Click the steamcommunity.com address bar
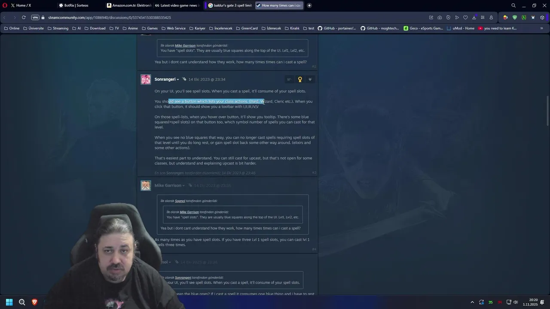550x309 pixels. (x=110, y=18)
